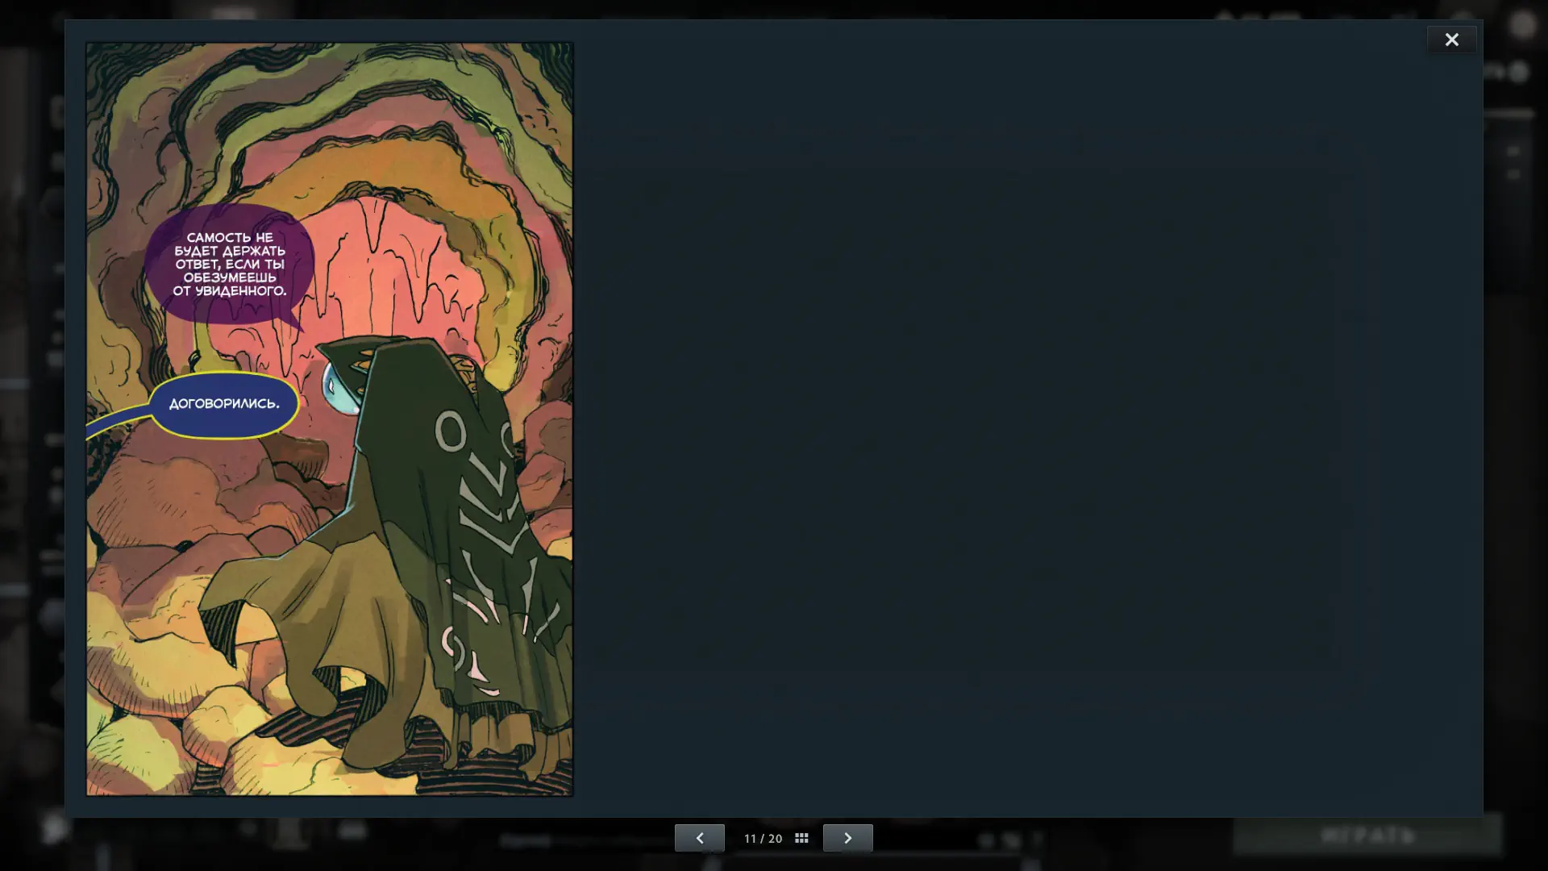
Task: Open the page grid overview
Action: tap(801, 839)
